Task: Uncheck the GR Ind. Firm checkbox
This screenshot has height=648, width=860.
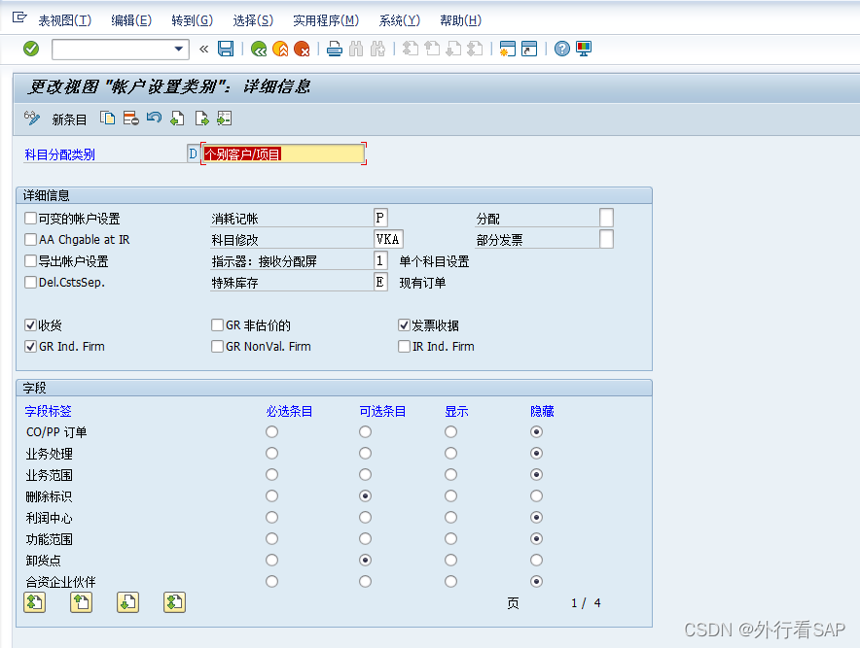Action: pyautogui.click(x=31, y=346)
